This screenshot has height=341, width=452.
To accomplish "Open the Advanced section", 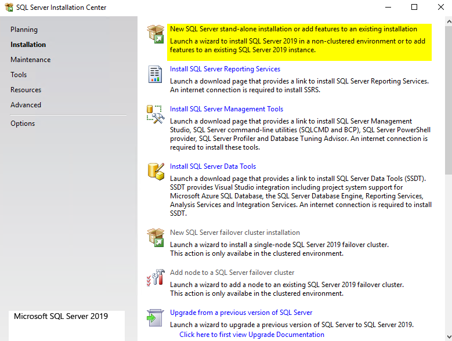I will point(26,105).
